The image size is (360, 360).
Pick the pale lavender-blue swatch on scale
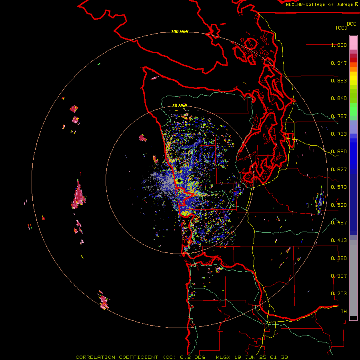click(x=353, y=127)
